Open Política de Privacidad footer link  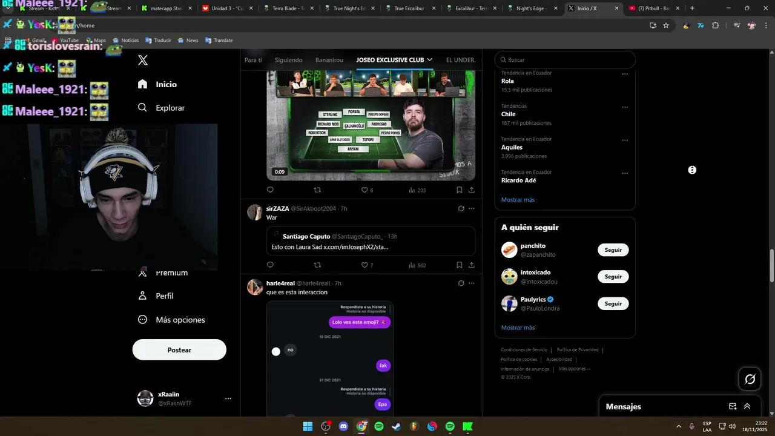coord(578,349)
